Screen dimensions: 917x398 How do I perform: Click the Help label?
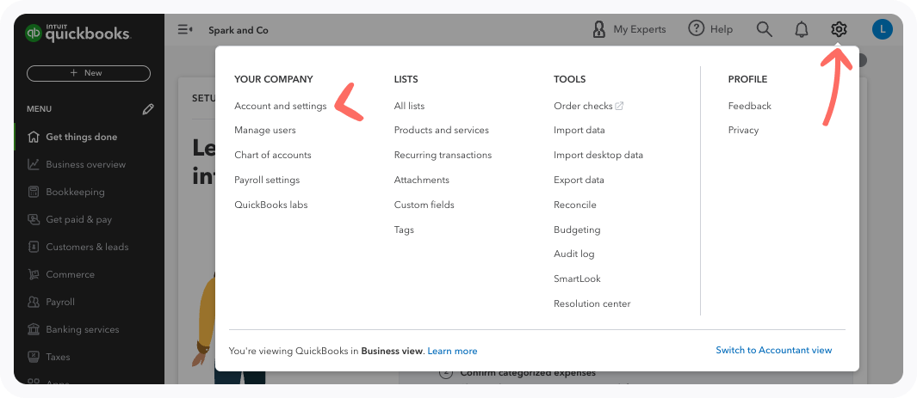click(721, 29)
